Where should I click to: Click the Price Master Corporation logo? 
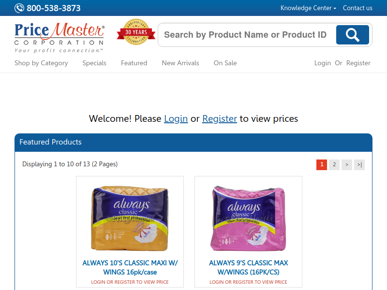59,38
